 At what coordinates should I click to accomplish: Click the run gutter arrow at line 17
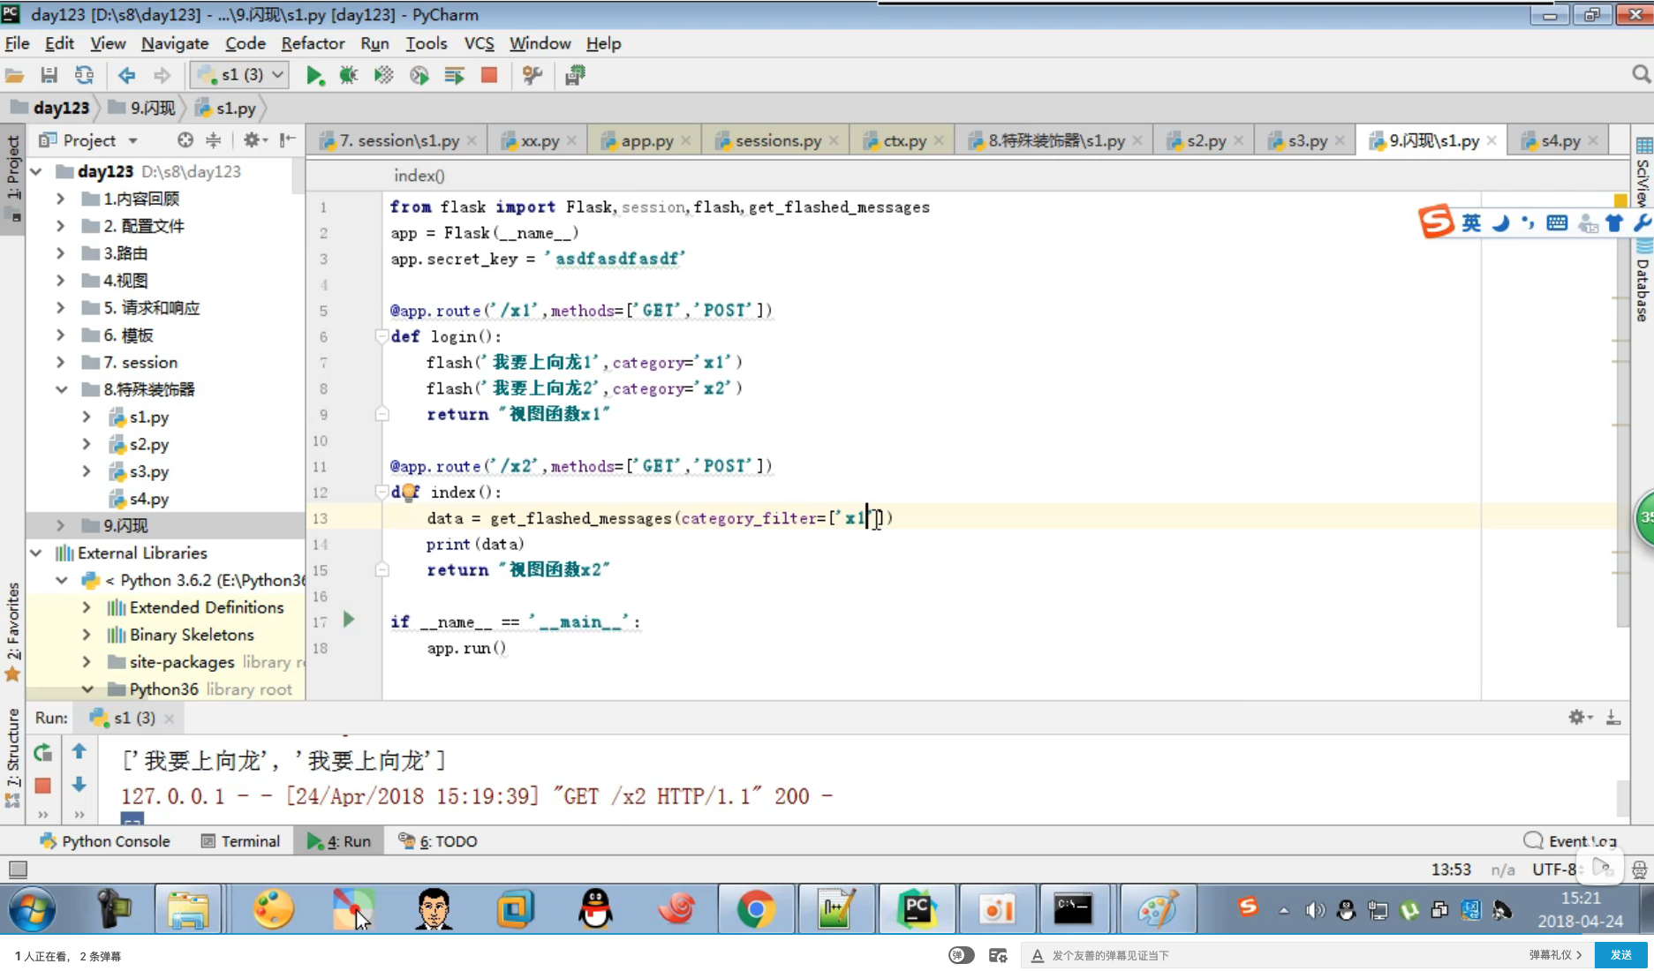point(349,620)
